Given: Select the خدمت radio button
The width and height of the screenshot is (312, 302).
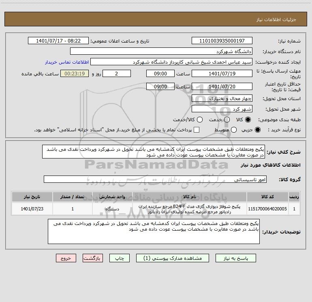Looking at the screenshot, I should [227, 120].
